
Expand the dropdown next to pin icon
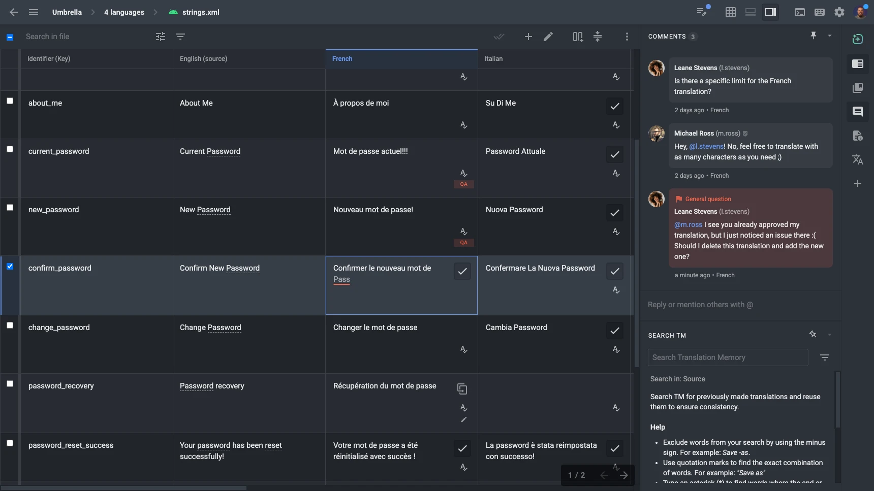click(830, 35)
